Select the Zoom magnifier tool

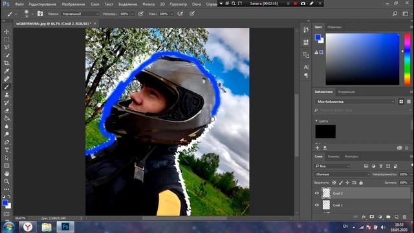point(6,181)
